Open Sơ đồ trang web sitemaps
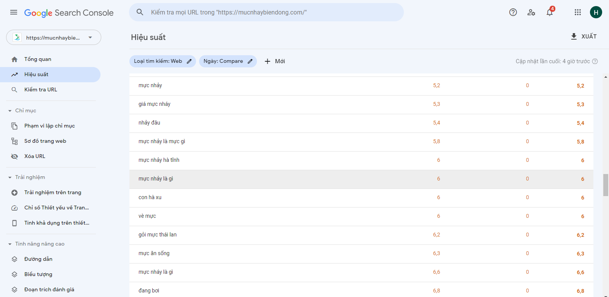Screen dimensions: 609x297 pos(45,141)
